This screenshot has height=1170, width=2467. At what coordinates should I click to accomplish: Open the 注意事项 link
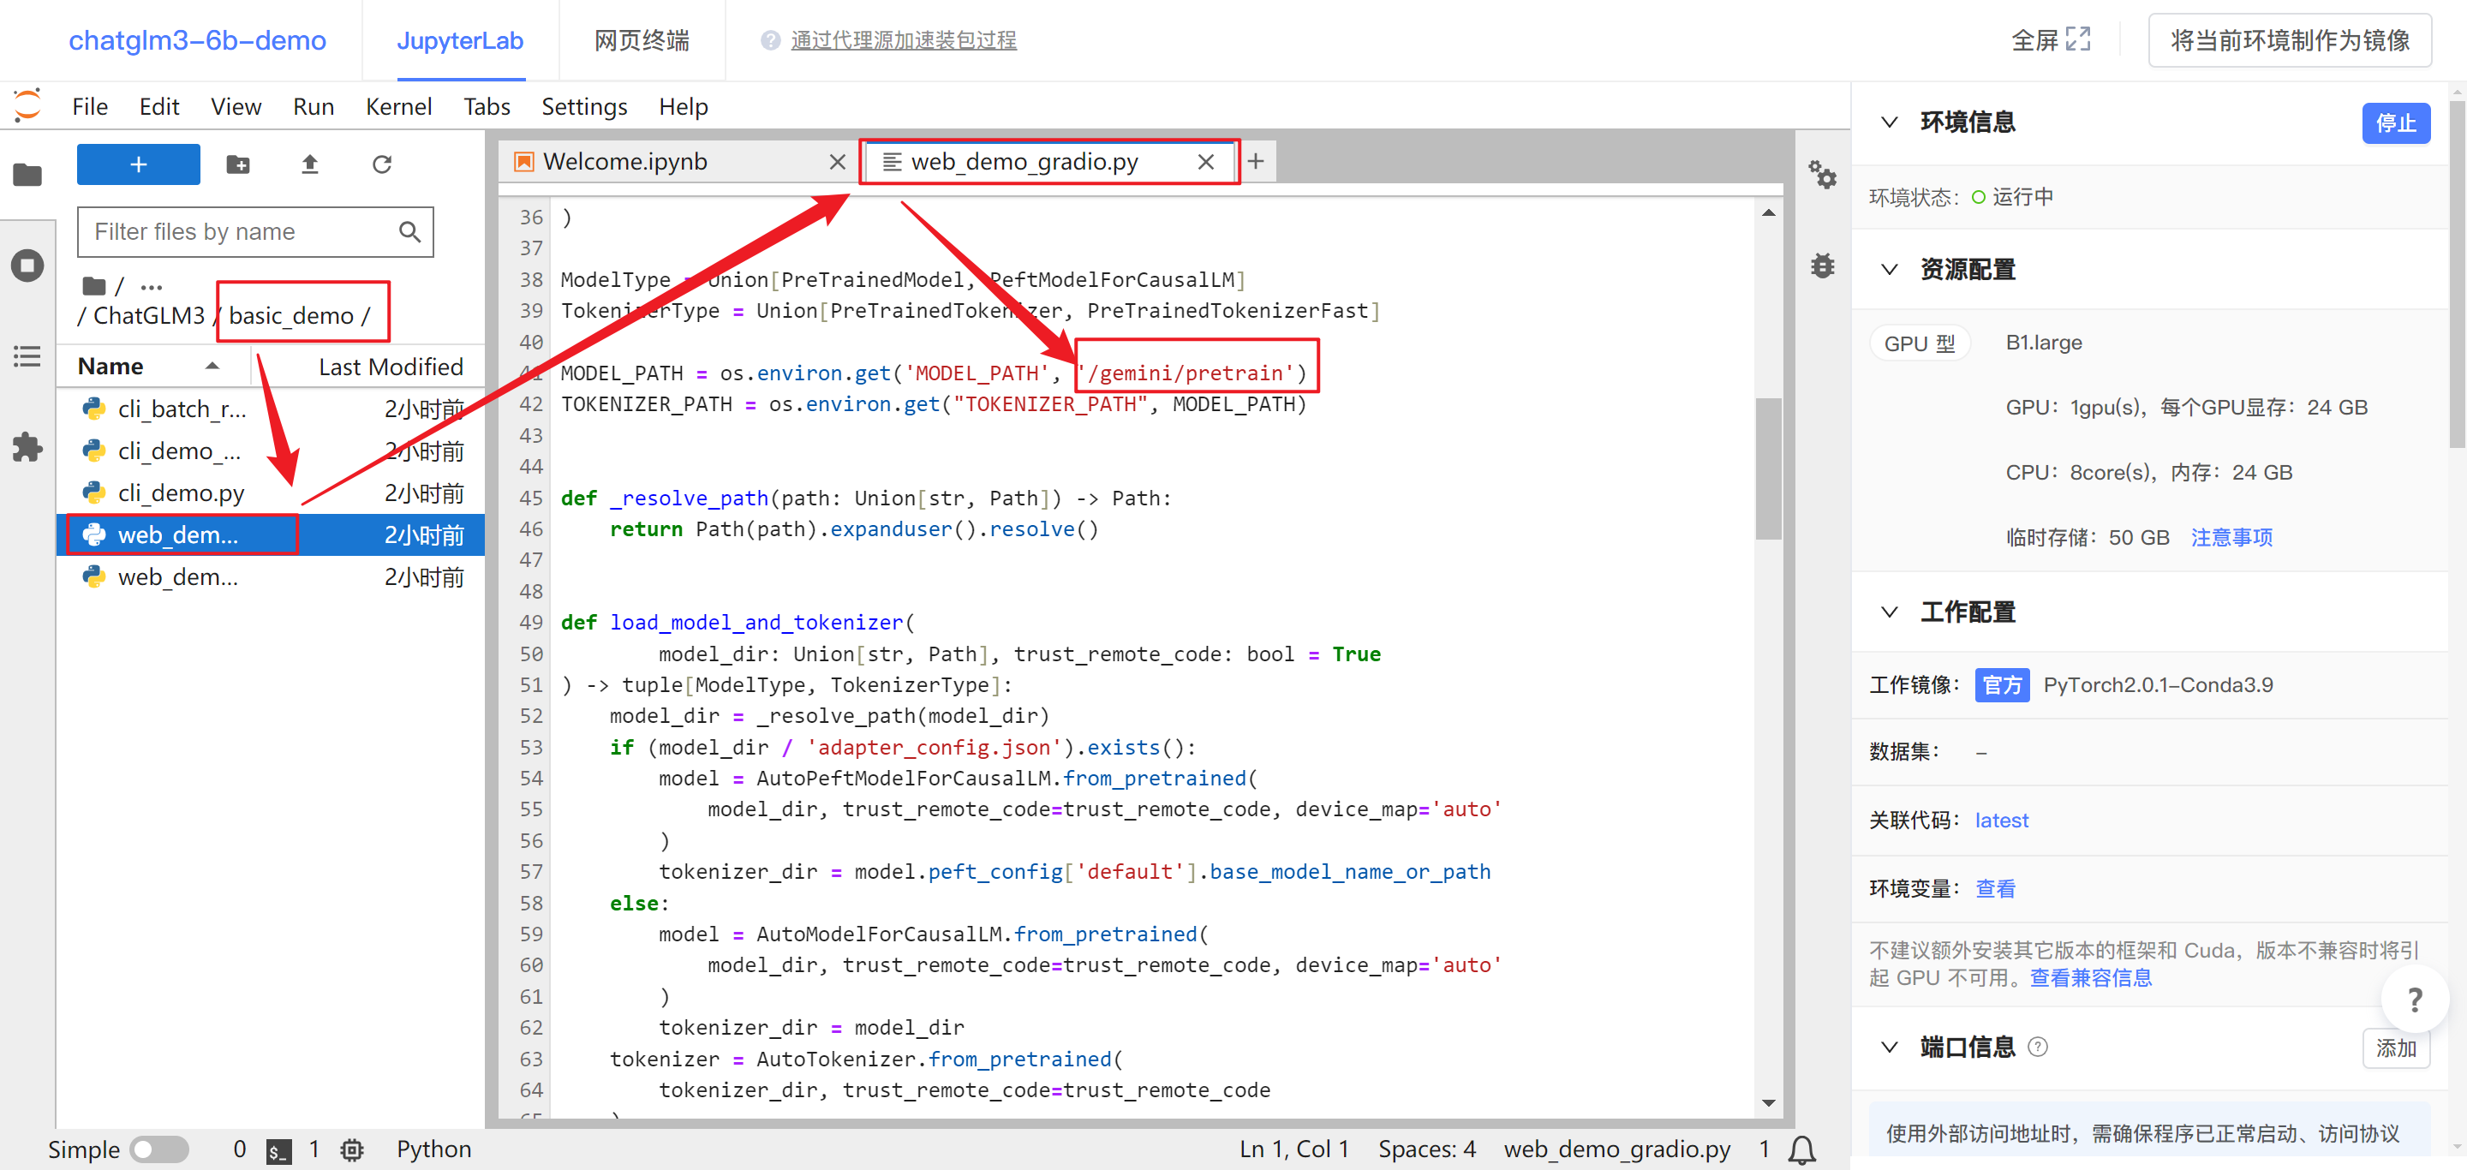2231,537
